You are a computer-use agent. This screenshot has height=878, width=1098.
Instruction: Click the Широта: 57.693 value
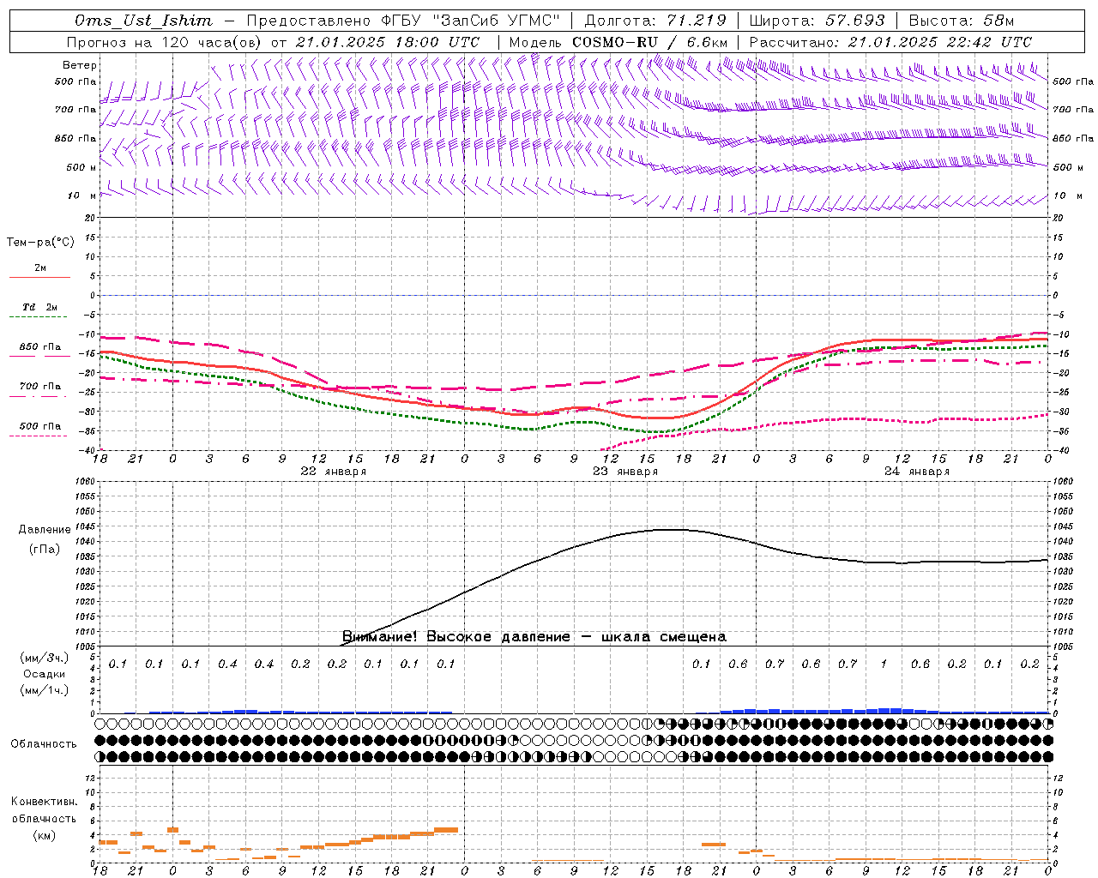(x=817, y=21)
